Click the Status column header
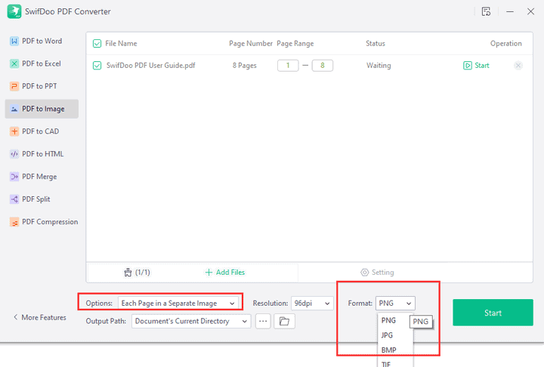This screenshot has height=367, width=544. tap(376, 43)
